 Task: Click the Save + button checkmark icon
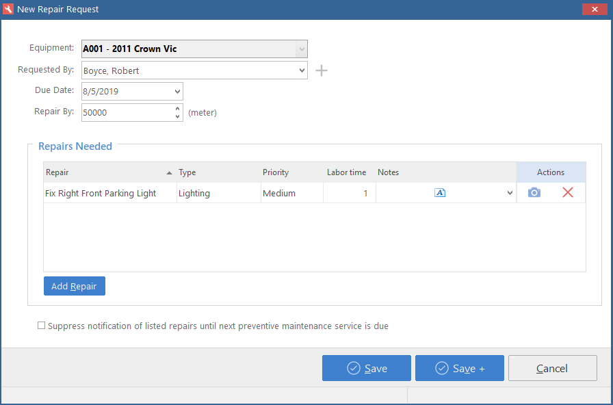click(x=442, y=368)
